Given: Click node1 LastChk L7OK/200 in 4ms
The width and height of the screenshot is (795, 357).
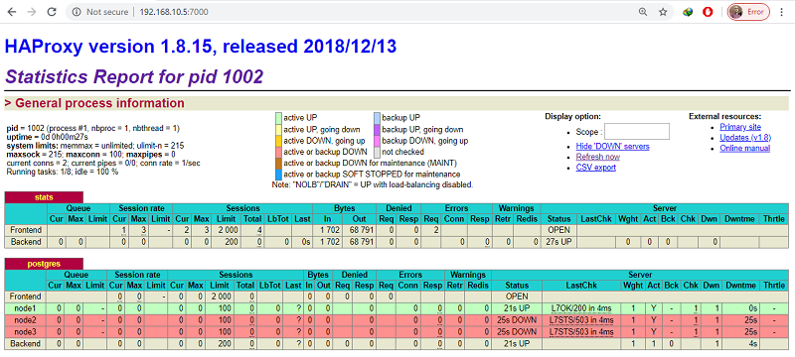Looking at the screenshot, I should click(x=581, y=308).
